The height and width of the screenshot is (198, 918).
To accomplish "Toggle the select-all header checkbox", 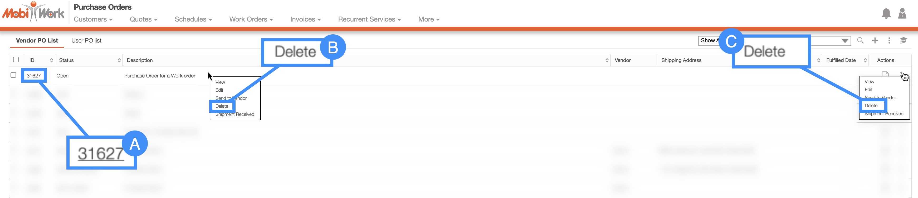I will pos(16,60).
